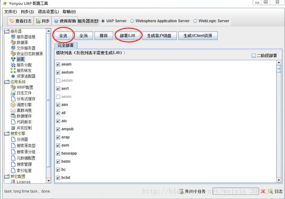Image resolution: width=285 pixels, height=199 pixels.
Task: Switch to the 完全部署 tab
Action: [65, 45]
